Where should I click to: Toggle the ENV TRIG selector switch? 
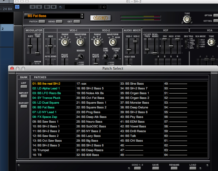click(186, 44)
